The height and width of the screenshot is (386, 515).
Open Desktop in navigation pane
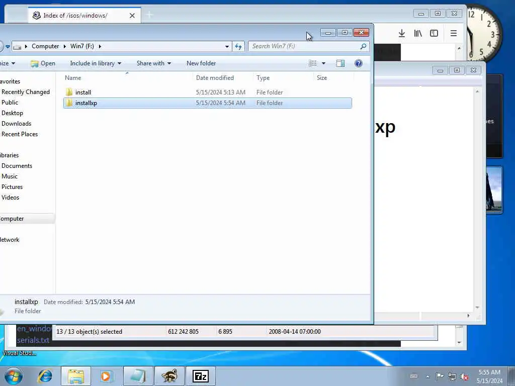coord(12,113)
